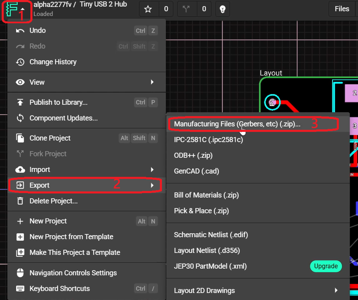Click the Publish to Library upload icon
Image resolution: width=358 pixels, height=300 pixels.
tap(20, 102)
